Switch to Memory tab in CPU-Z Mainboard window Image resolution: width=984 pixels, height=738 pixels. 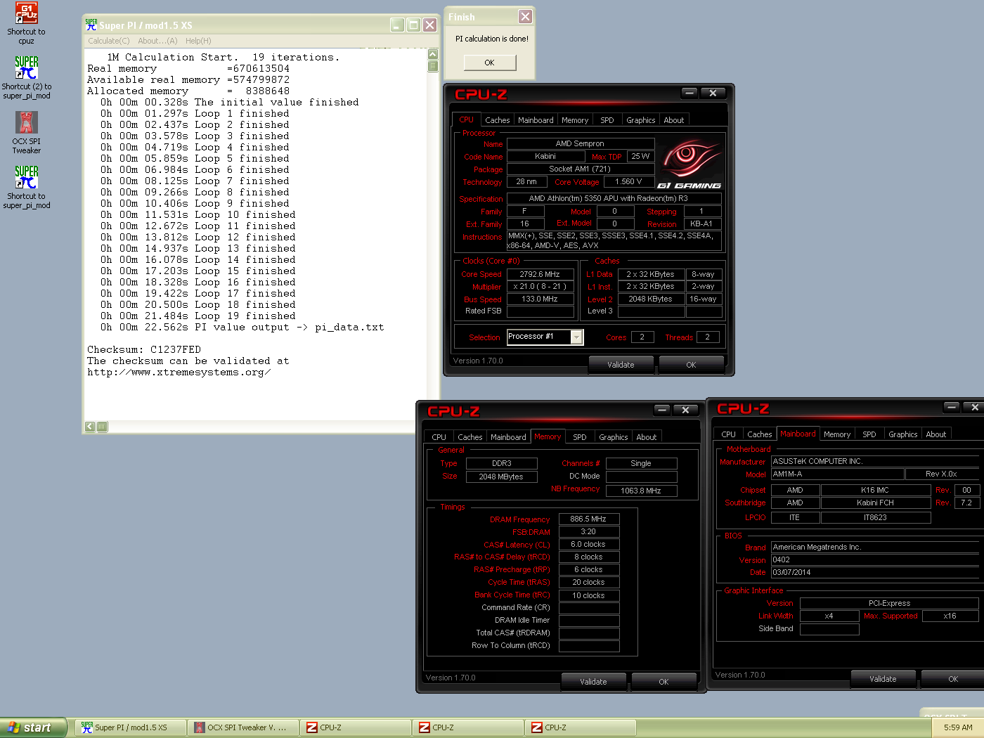coord(837,434)
